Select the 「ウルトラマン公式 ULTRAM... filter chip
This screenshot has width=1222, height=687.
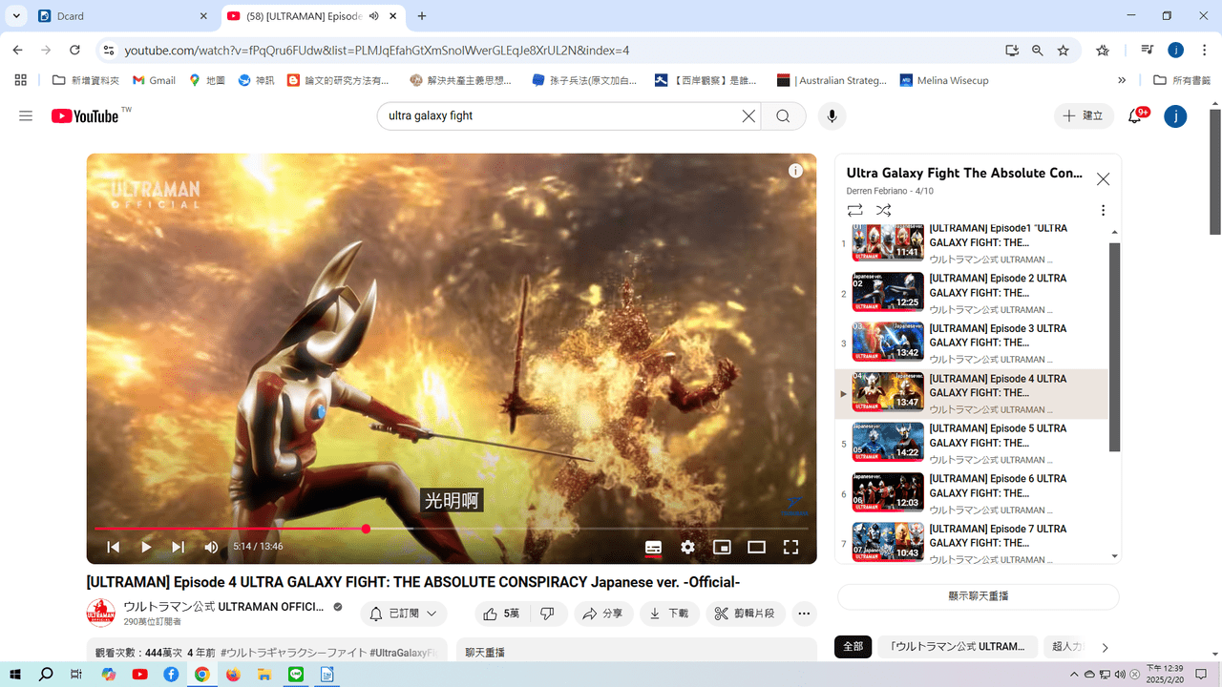pyautogui.click(x=958, y=646)
